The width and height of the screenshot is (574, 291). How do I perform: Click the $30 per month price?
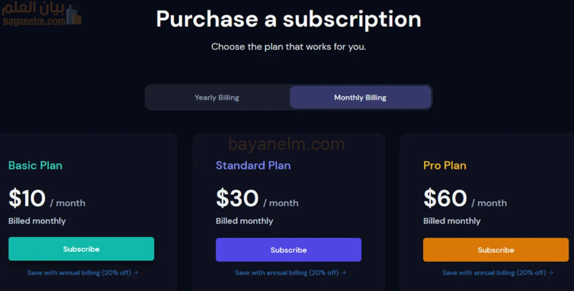pos(257,199)
